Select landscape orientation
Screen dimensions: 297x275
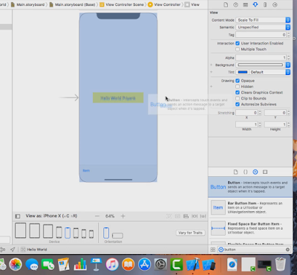click(117, 236)
